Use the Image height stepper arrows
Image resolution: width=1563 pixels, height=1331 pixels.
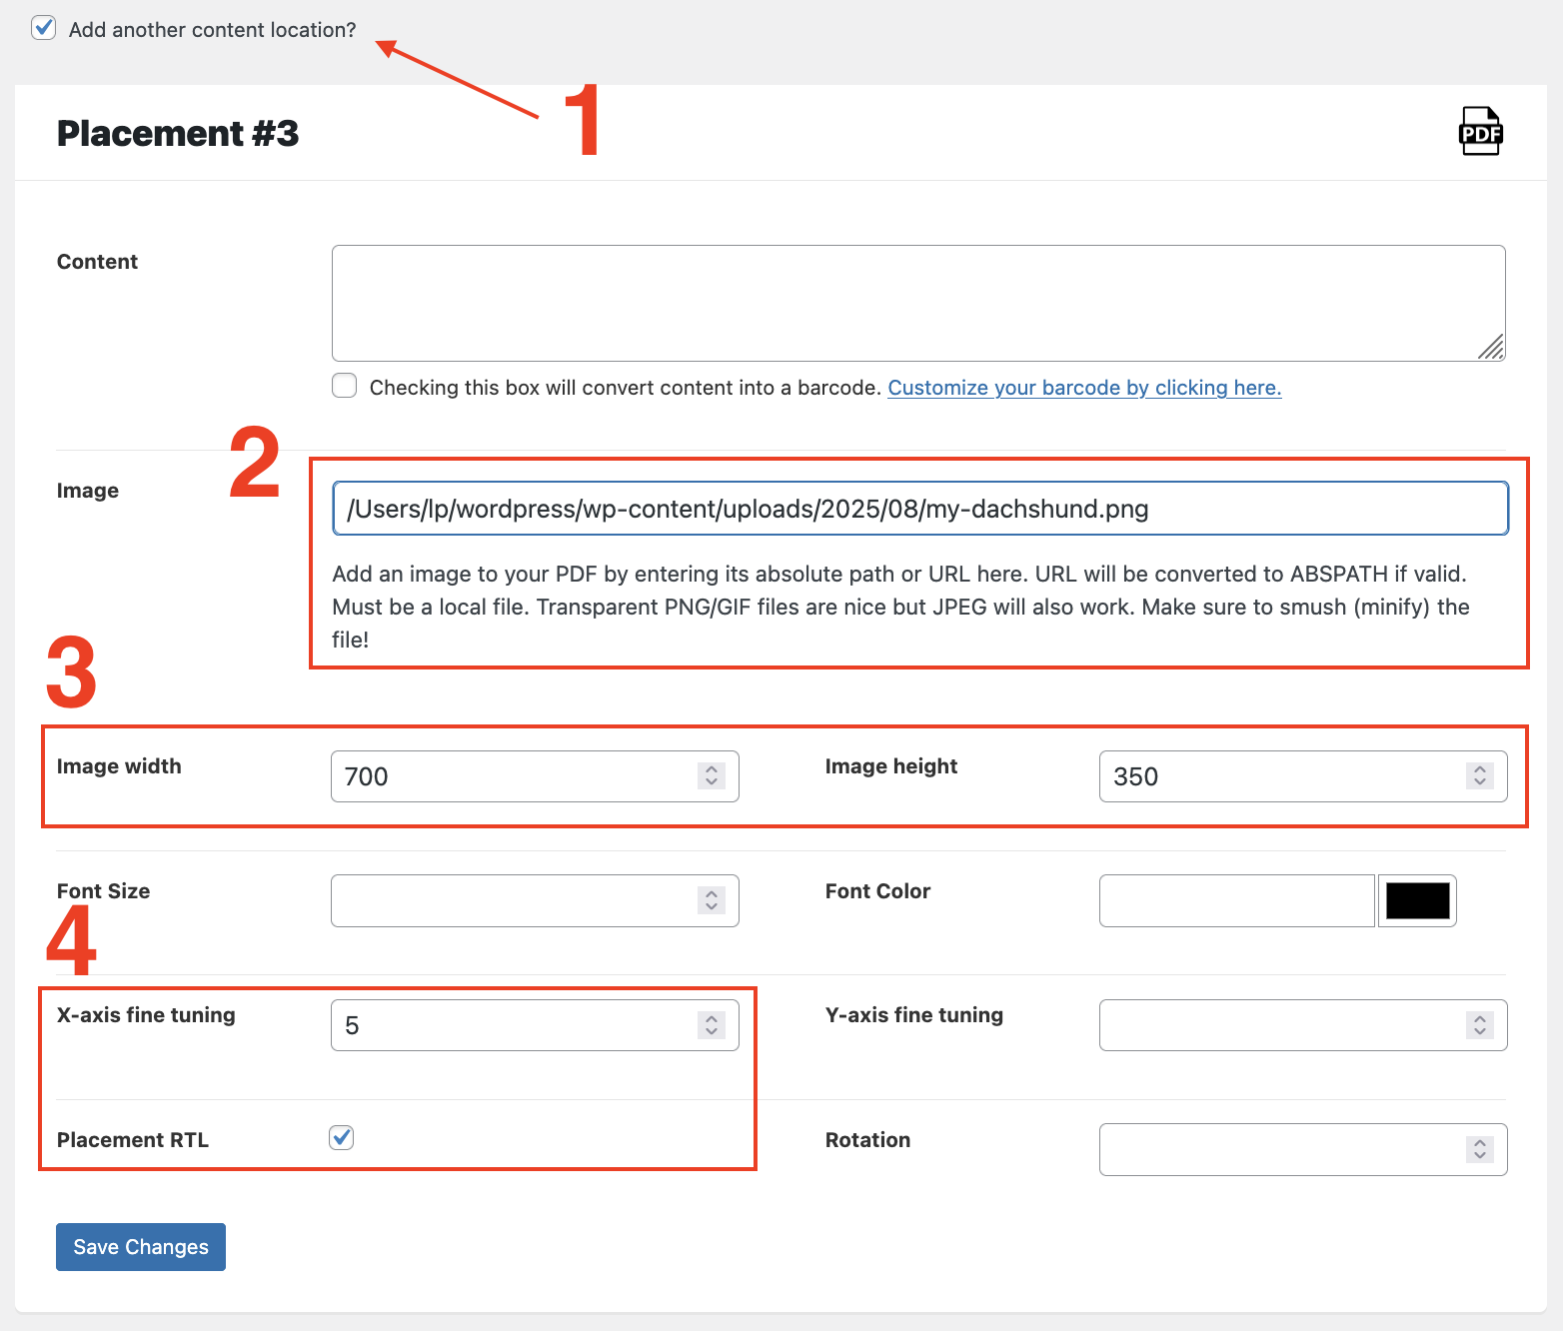point(1480,775)
